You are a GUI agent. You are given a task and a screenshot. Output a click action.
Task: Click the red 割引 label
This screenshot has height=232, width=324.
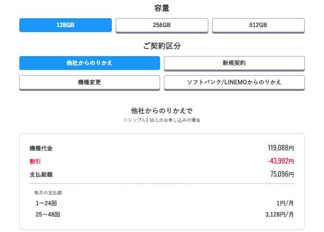35,161
